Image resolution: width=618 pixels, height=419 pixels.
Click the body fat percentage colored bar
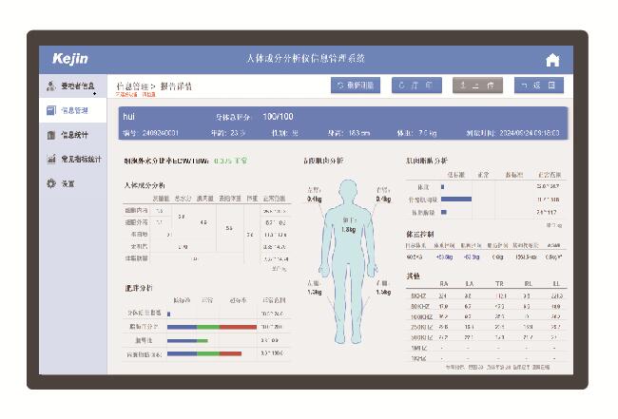[212, 326]
